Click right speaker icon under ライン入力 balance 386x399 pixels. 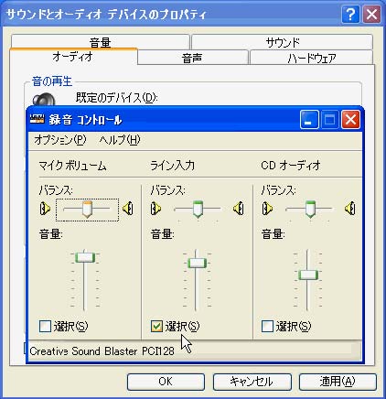(x=239, y=209)
